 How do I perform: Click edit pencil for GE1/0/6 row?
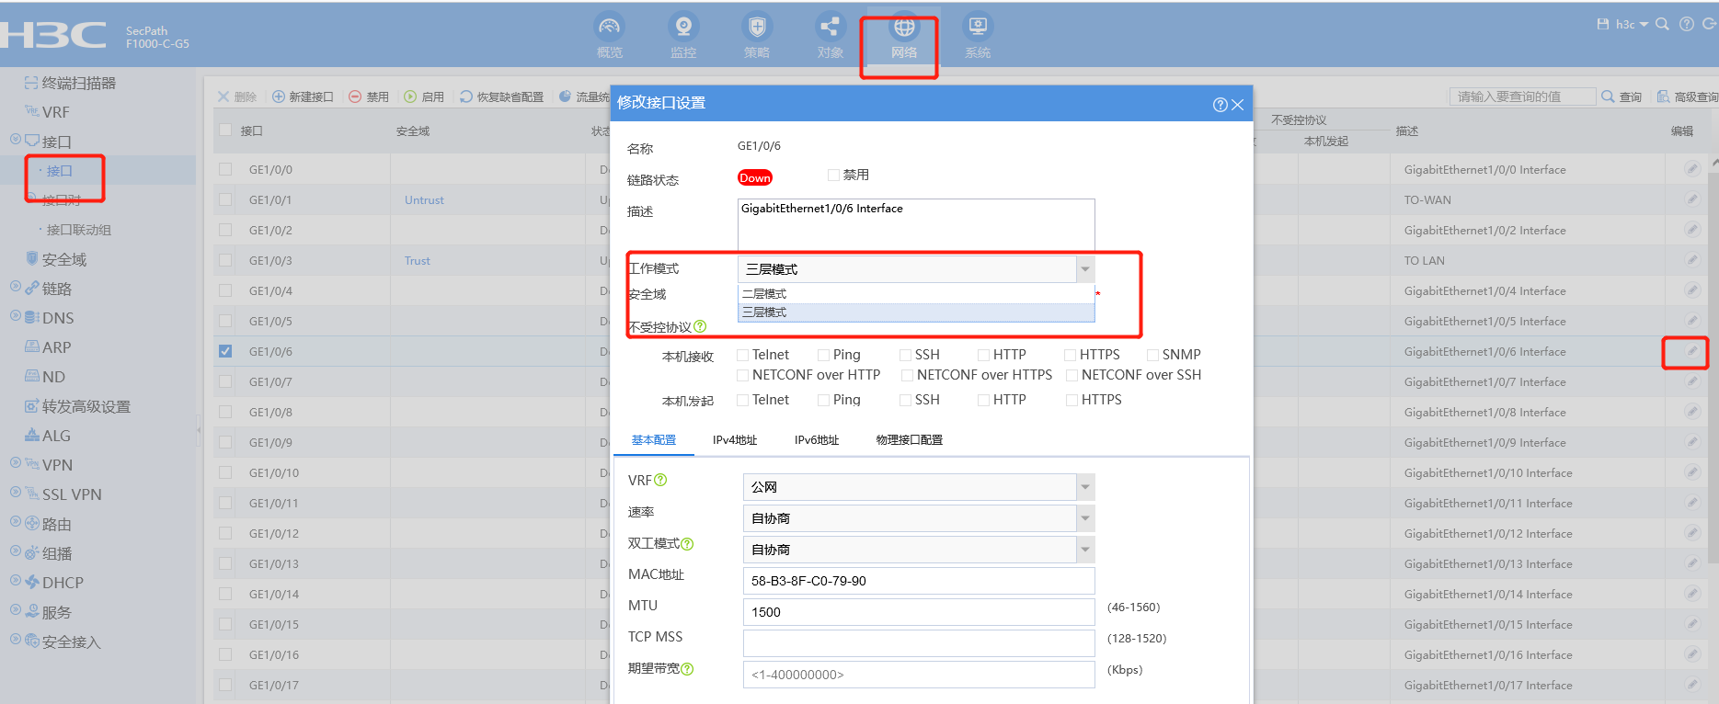pyautogui.click(x=1691, y=351)
